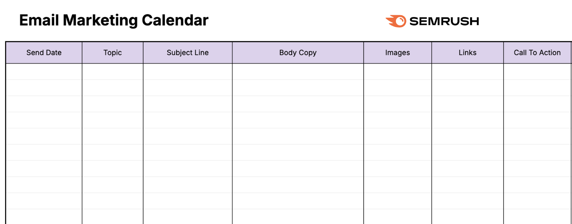Select first empty cell under Links
The width and height of the screenshot is (572, 224).
coord(468,72)
